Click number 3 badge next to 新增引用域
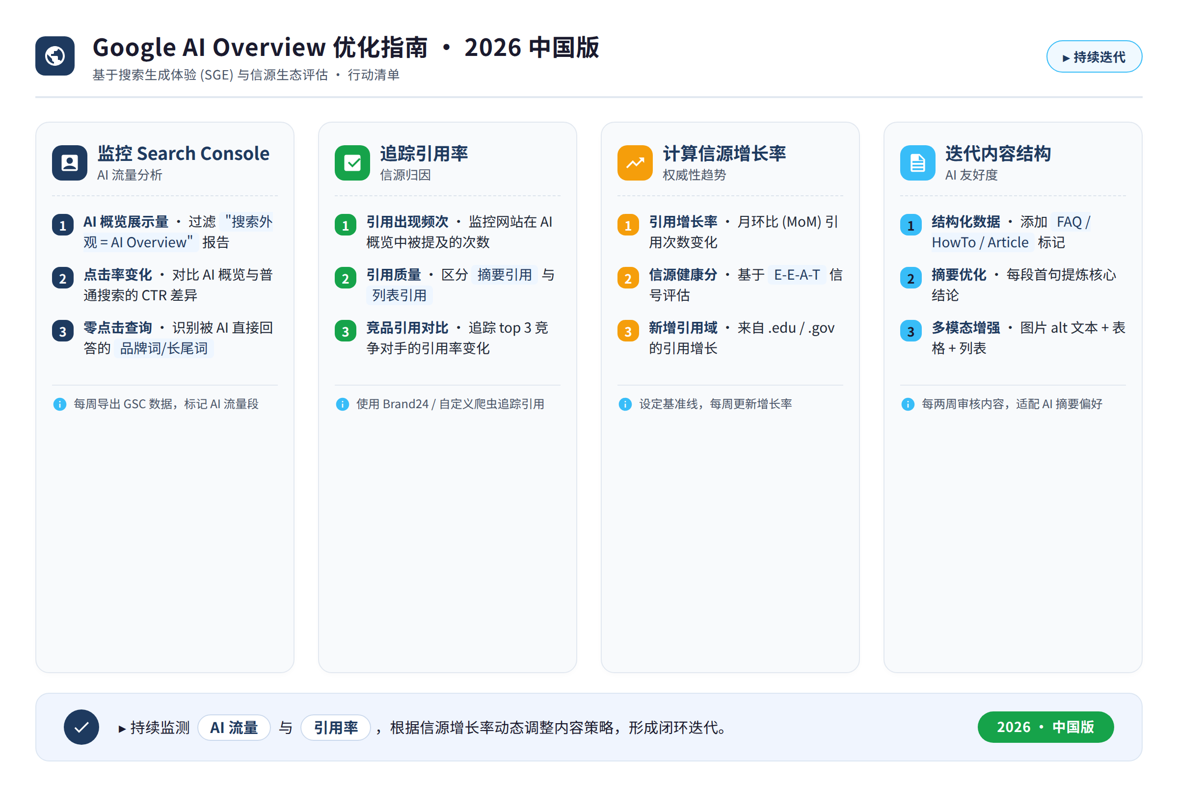 point(628,331)
